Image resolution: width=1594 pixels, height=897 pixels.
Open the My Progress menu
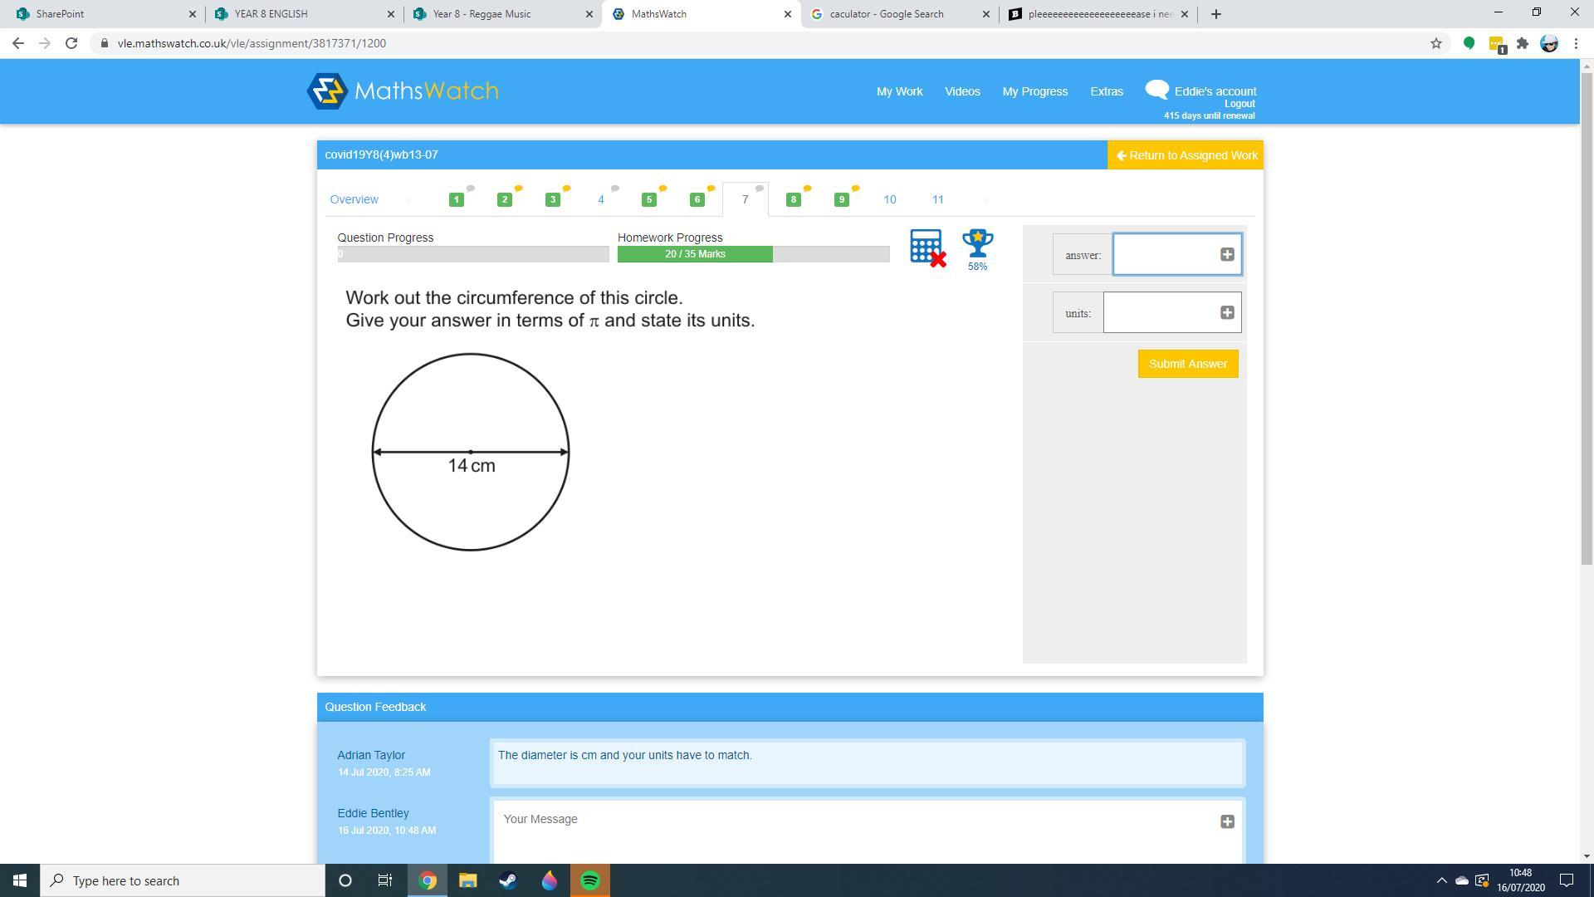coord(1034,91)
